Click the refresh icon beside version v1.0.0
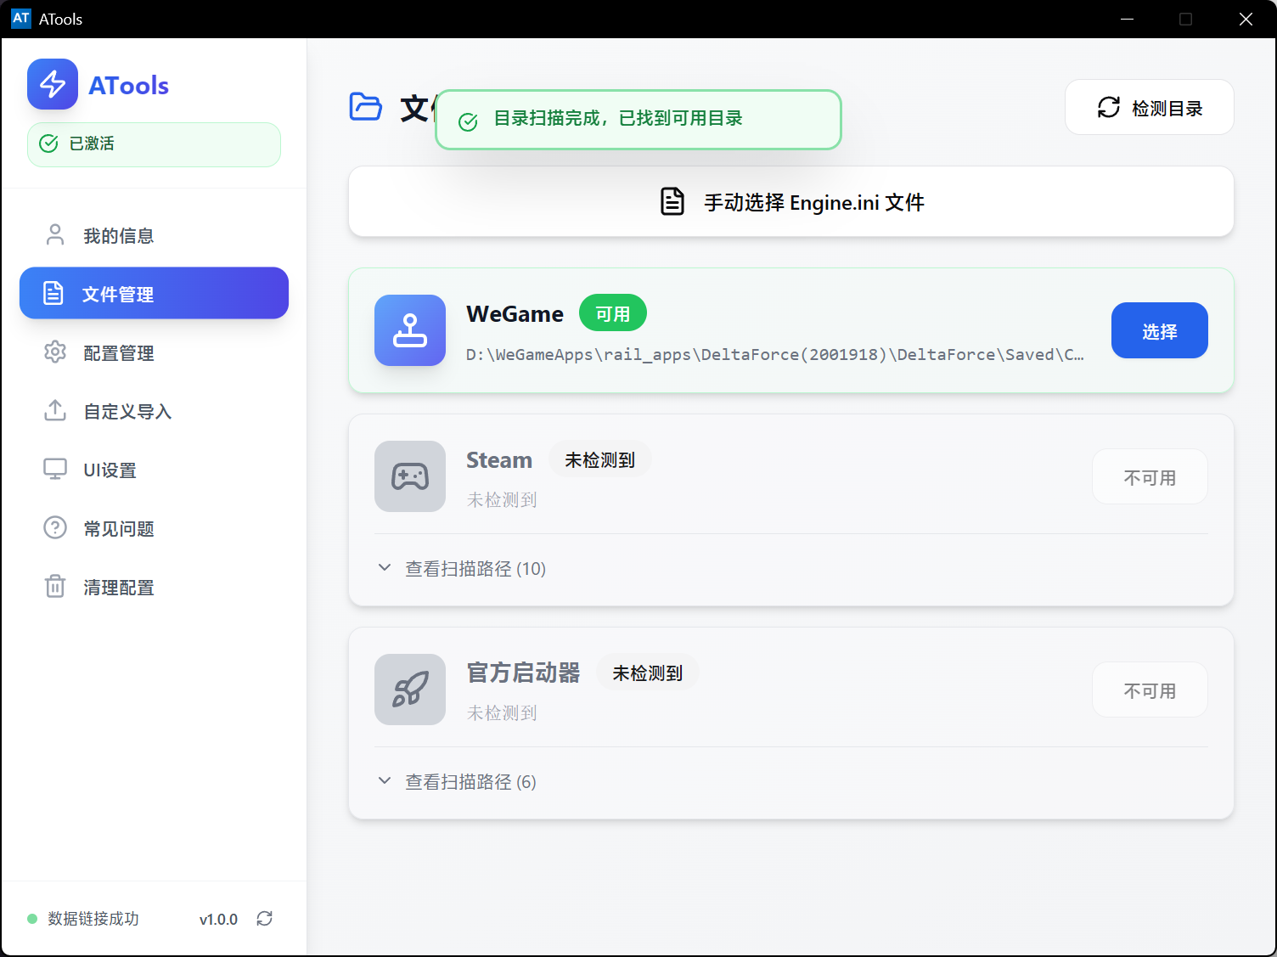This screenshot has width=1277, height=957. pos(265,919)
